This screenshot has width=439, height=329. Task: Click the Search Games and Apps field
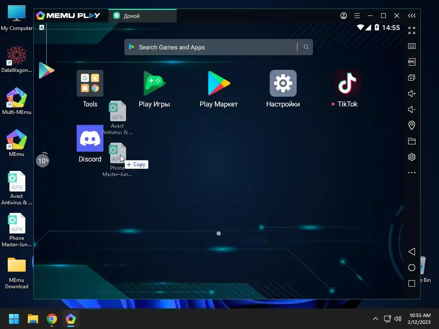tap(219, 47)
